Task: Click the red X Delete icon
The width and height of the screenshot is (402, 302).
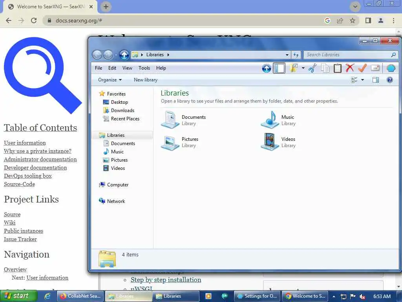Action: [350, 68]
